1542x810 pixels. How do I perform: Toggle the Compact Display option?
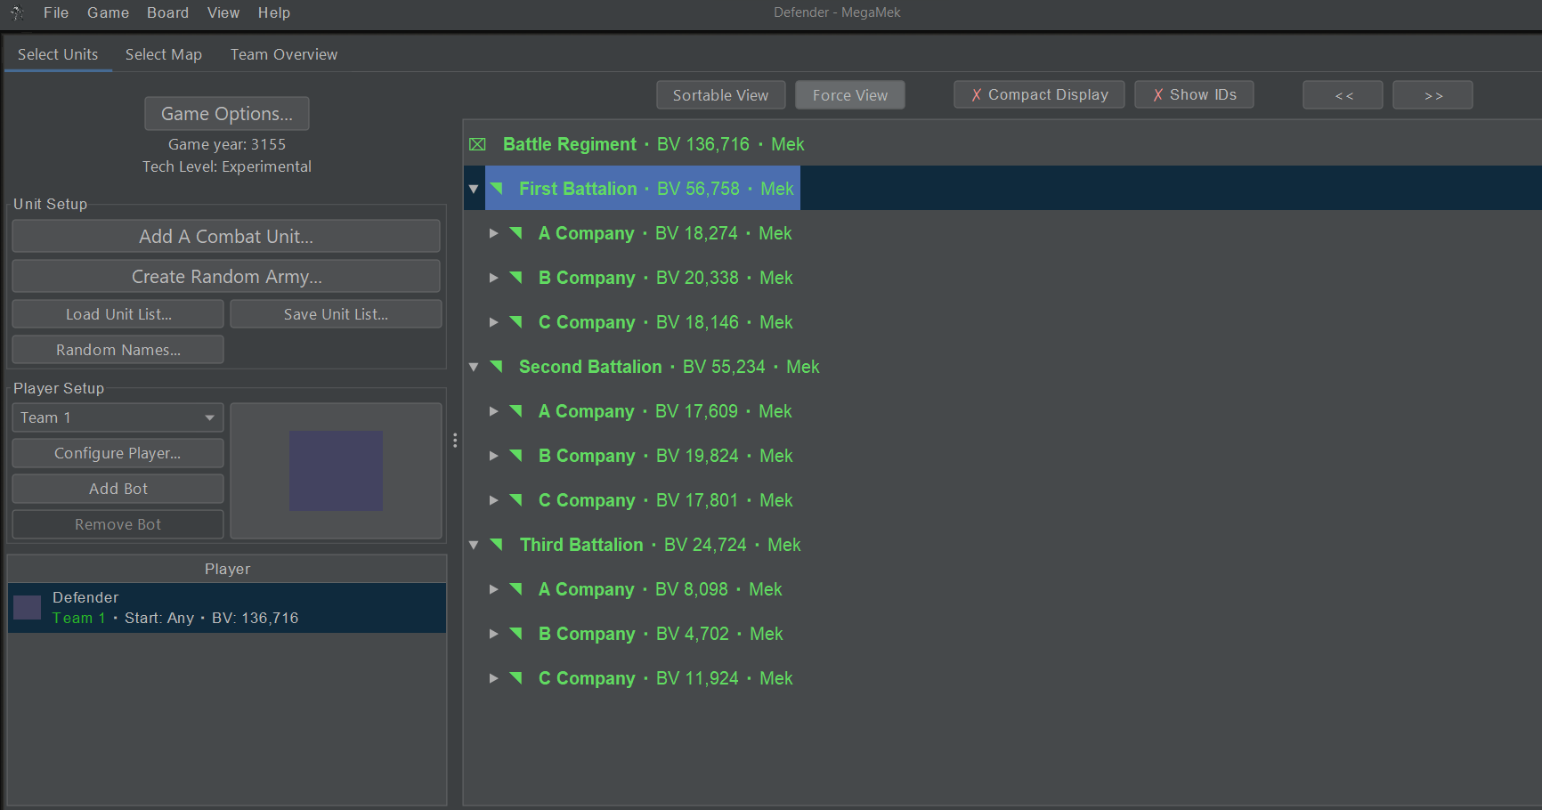pyautogui.click(x=1038, y=94)
